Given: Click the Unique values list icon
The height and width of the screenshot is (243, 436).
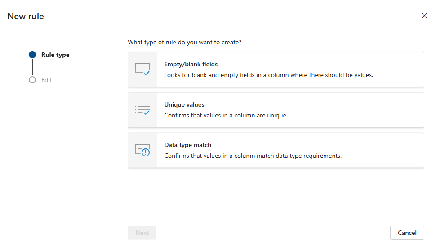Looking at the screenshot, I should click(142, 109).
